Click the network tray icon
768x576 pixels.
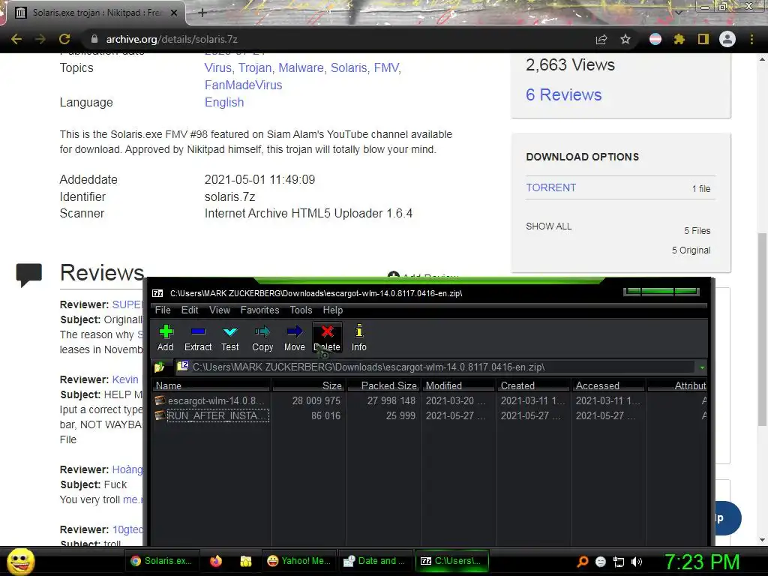coord(619,562)
